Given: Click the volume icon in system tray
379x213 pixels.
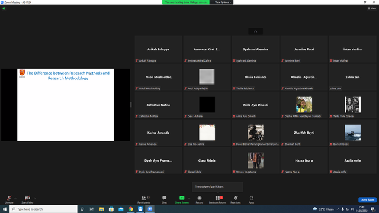Looking at the screenshot, I should coord(352,209).
